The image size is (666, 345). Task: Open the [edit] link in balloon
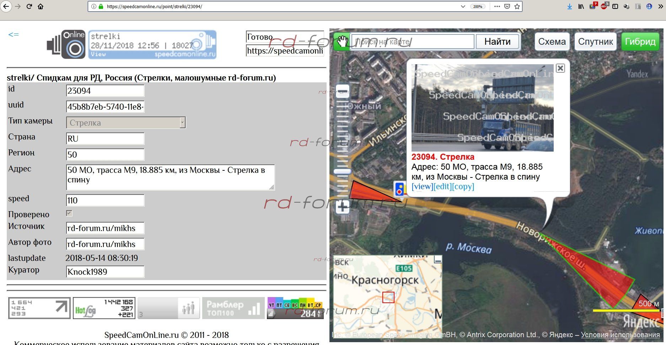coord(442,187)
